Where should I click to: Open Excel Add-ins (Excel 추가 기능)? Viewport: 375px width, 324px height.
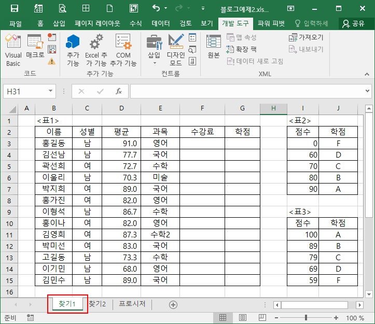coord(96,50)
